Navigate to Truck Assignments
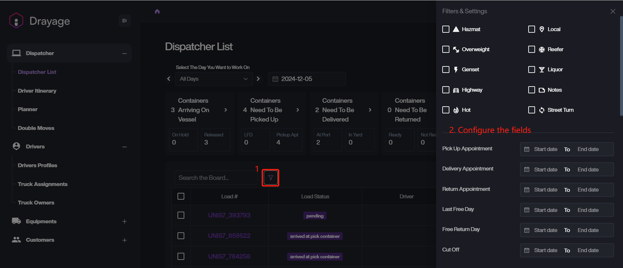The width and height of the screenshot is (623, 268). (x=43, y=184)
